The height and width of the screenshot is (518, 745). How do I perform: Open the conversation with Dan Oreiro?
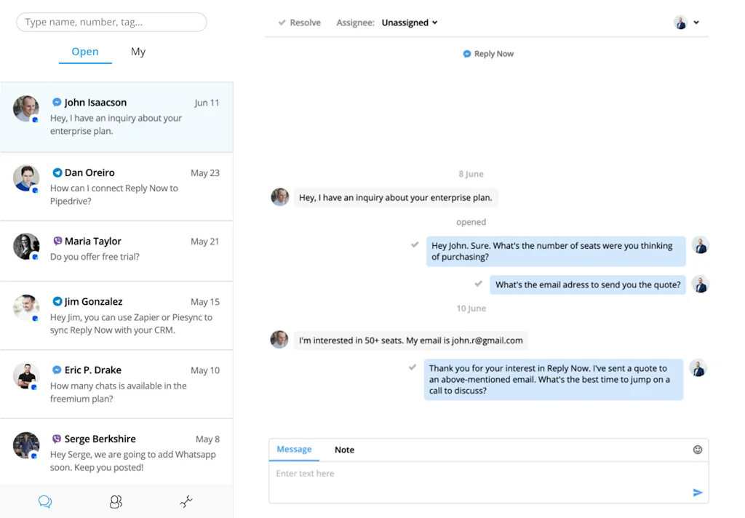(x=116, y=186)
